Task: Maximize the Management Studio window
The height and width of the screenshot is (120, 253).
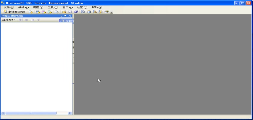Action: (x=243, y=3)
